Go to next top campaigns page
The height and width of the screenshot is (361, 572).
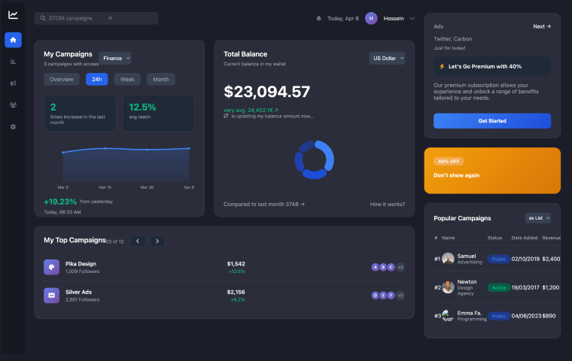click(x=157, y=241)
